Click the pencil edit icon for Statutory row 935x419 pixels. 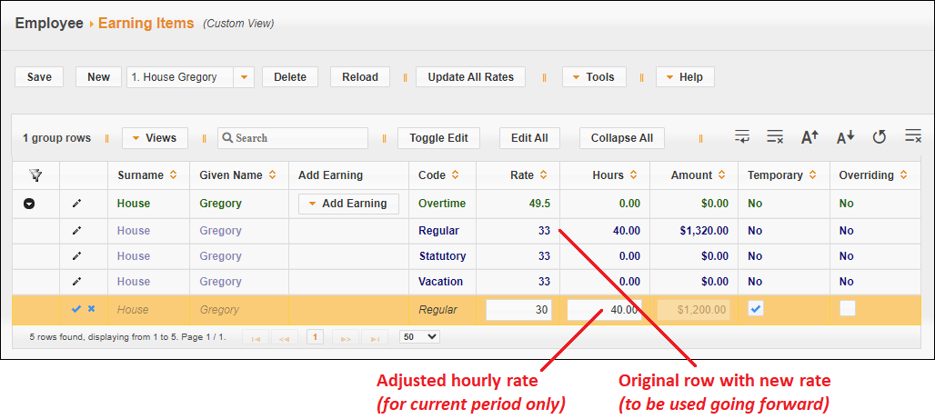tap(76, 256)
